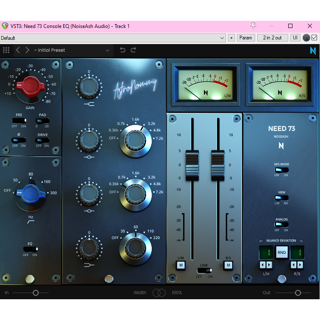The height and width of the screenshot is (320, 320).
Task: Click the Param button
Action: pos(246,38)
